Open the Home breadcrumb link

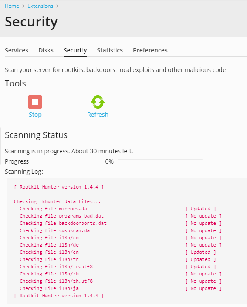(12, 6)
